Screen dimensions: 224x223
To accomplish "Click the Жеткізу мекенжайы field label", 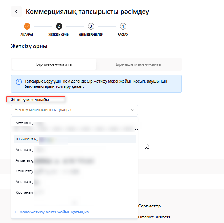I will 30,100.
